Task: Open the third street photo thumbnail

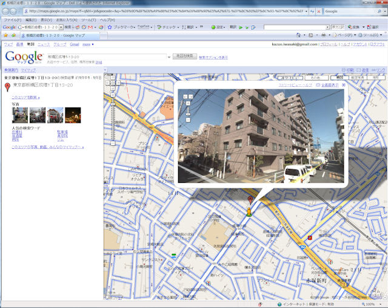Action: click(x=55, y=115)
